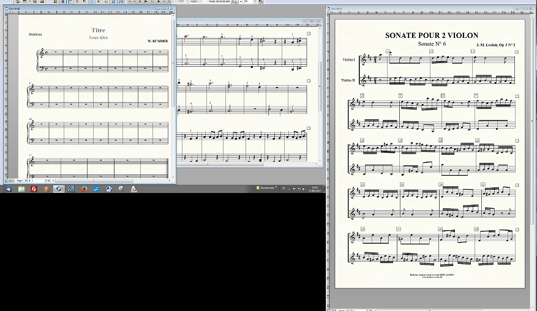Click the FileZilla icon in the taskbar
This screenshot has height=311, width=537.
(34, 189)
